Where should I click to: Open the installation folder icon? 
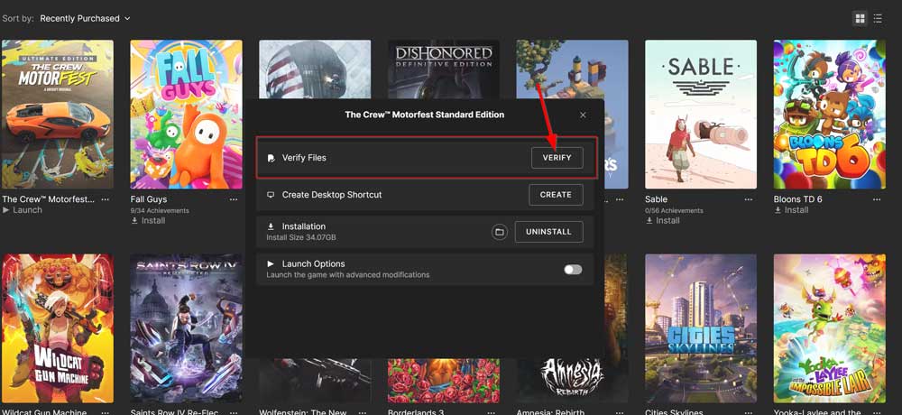(x=500, y=232)
